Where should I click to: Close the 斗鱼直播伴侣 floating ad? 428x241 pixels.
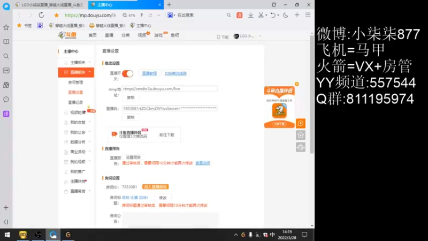point(297,84)
